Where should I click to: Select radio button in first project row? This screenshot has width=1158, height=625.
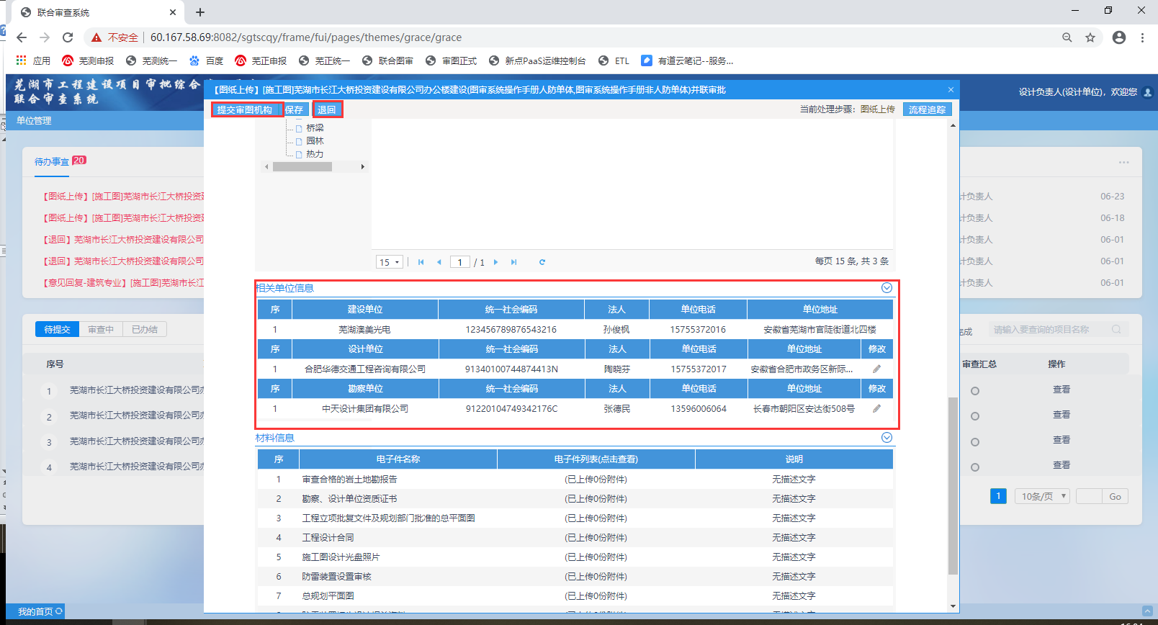[975, 391]
